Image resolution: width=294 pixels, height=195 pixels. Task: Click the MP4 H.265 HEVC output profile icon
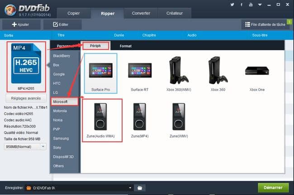pos(26,64)
